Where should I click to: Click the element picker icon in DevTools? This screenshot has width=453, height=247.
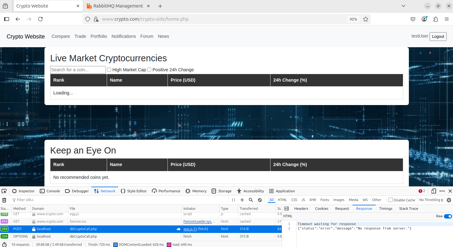(x=4, y=191)
